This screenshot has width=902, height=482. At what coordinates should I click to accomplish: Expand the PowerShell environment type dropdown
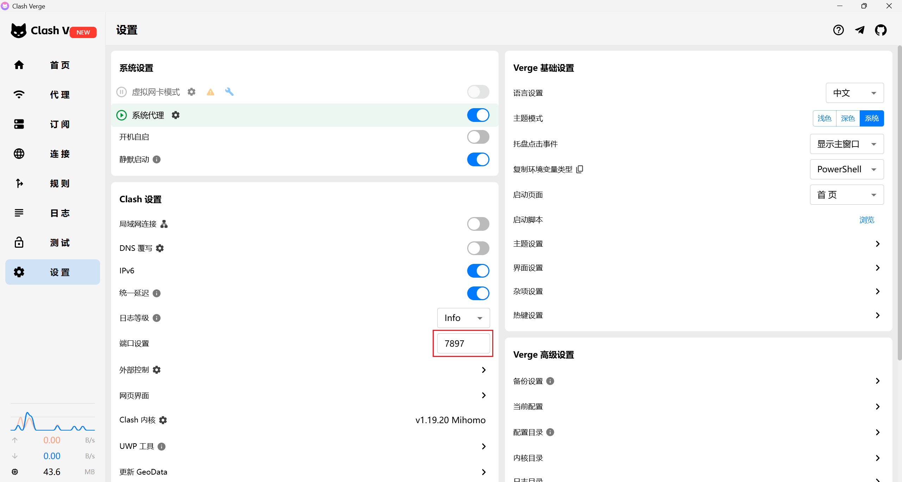pyautogui.click(x=846, y=169)
